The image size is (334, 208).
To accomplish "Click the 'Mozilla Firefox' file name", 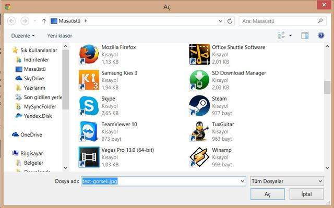I will [118, 47].
